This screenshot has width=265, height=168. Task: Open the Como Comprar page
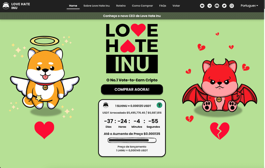[x=142, y=6]
